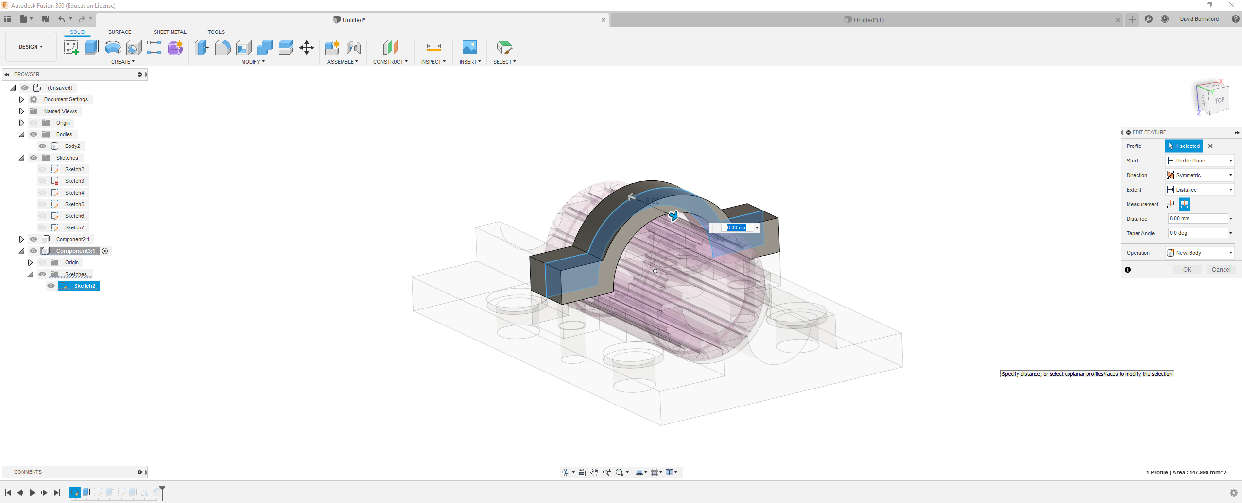
Task: Open the Measure tool
Action: pos(433,48)
